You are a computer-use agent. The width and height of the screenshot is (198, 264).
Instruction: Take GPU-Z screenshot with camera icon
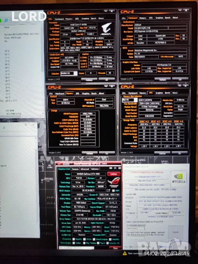tap(111, 168)
